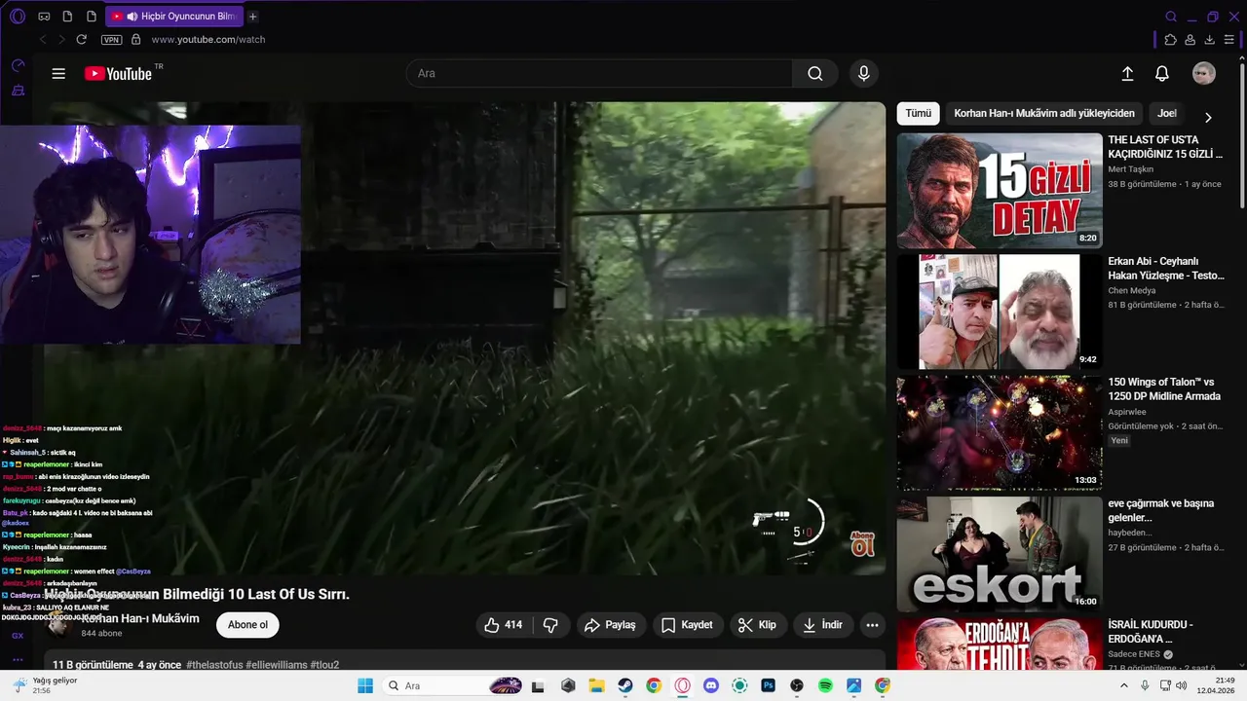Open the GX Control speedometer sidebar icon
The width and height of the screenshot is (1247, 701).
18,66
